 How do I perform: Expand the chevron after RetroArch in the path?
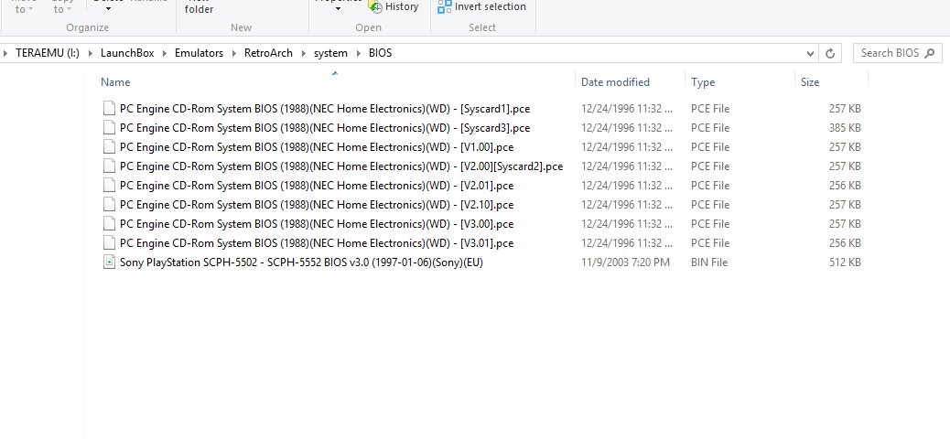point(303,53)
